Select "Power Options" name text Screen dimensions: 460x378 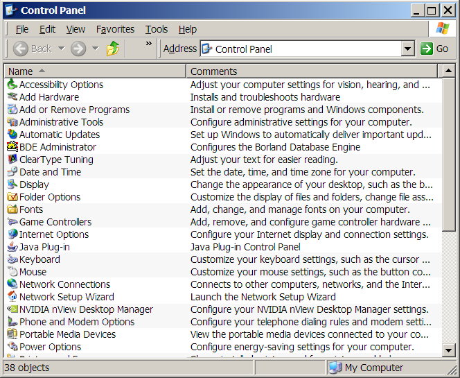[50, 347]
